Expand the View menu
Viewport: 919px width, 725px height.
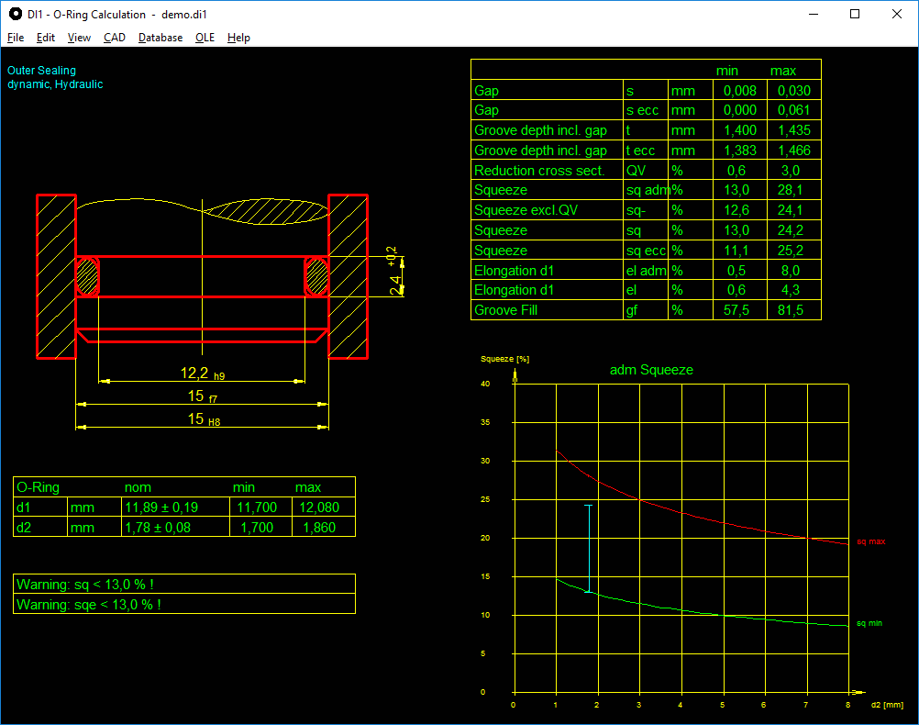click(x=79, y=38)
